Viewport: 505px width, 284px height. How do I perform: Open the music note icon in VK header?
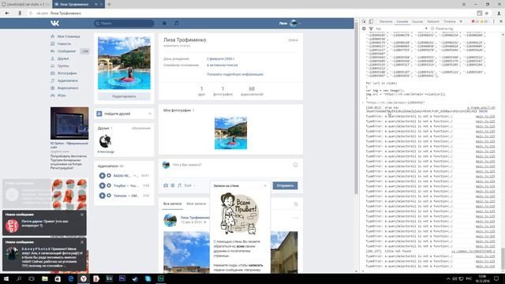pos(177,23)
